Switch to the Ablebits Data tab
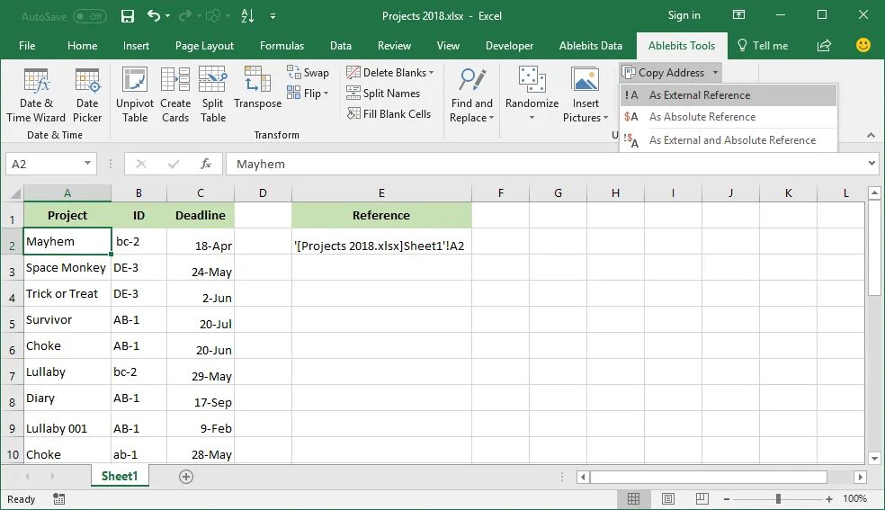The height and width of the screenshot is (510, 885). pyautogui.click(x=590, y=46)
